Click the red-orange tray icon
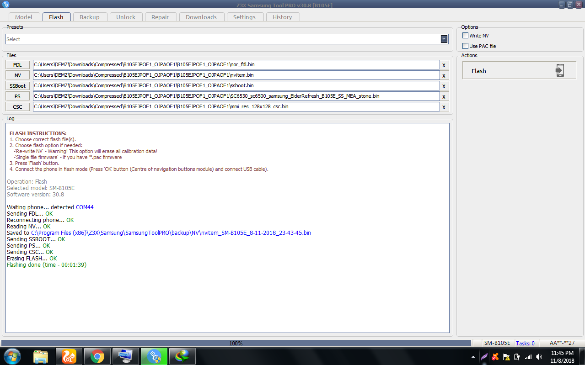Viewport: 585px width, 365px height. [495, 357]
